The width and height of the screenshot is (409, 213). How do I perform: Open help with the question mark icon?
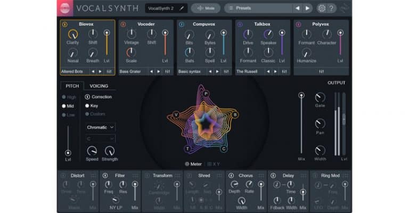click(331, 9)
